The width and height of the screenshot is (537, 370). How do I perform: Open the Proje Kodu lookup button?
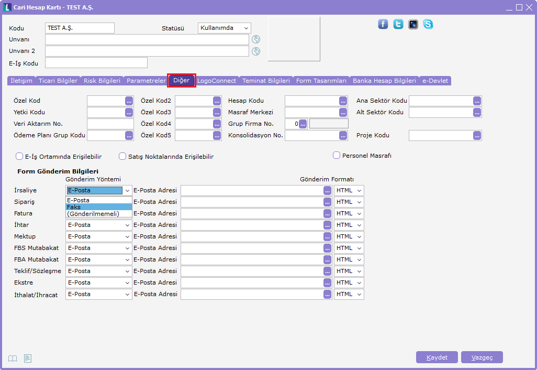coord(477,135)
